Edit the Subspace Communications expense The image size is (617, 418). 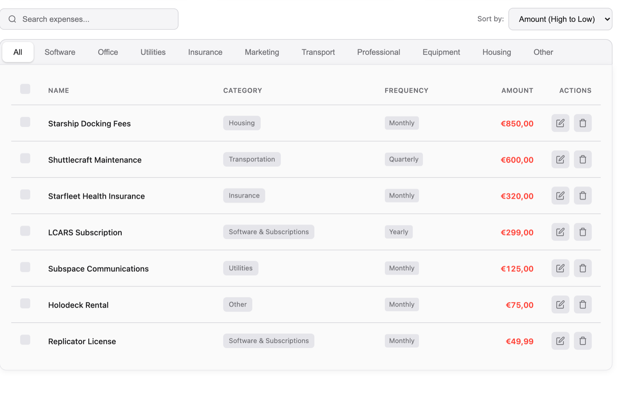click(560, 268)
